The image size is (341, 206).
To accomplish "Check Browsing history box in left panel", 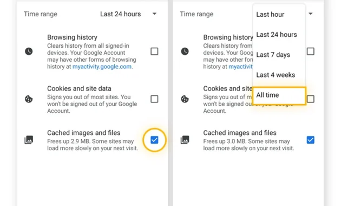I will [154, 51].
